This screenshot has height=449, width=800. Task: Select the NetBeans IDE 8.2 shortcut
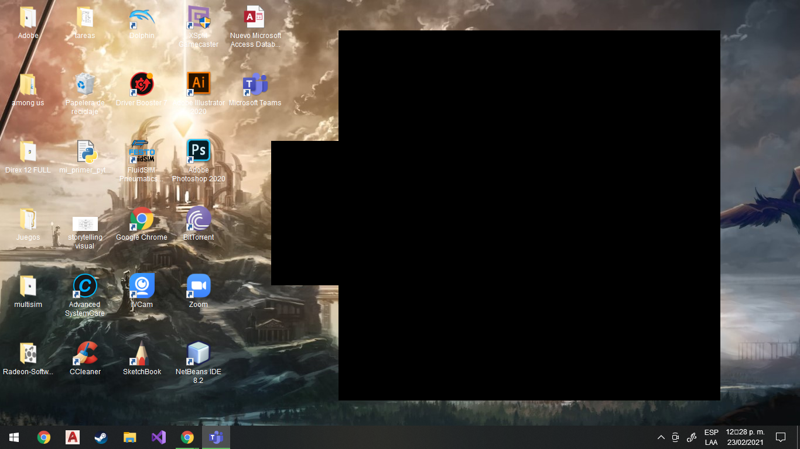[x=199, y=364]
